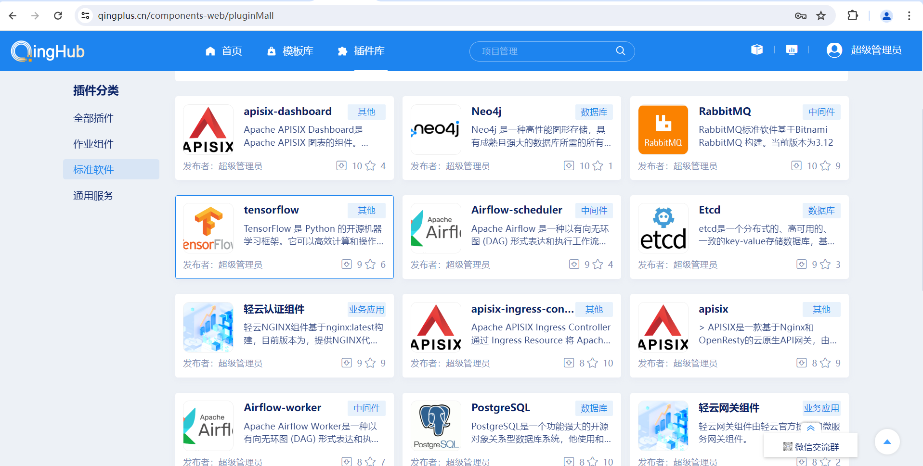This screenshot has width=923, height=466.
Task: Star the tensorflow plugin
Action: pos(370,264)
